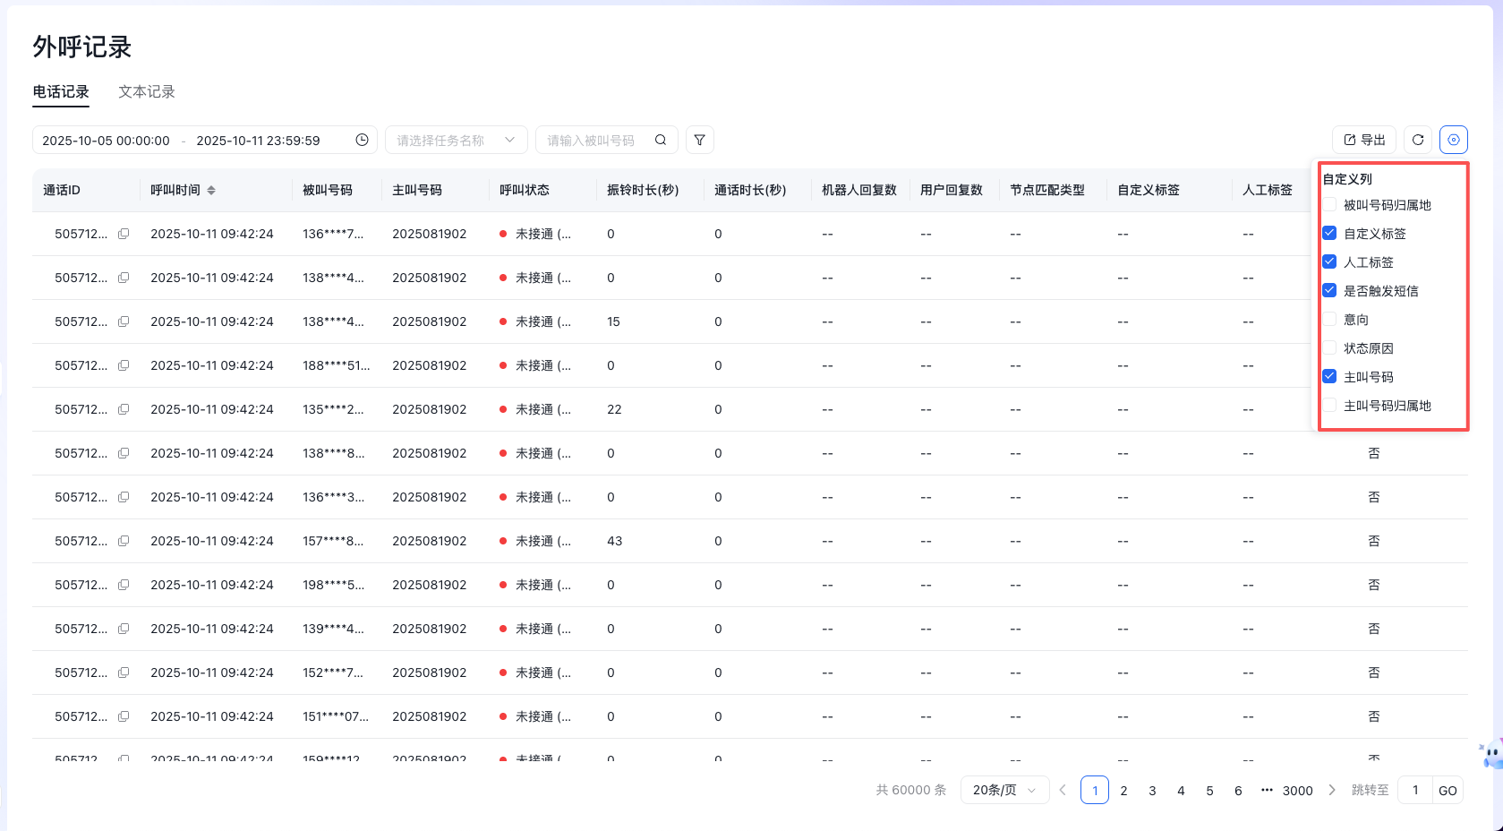
Task: Sort by 呼叫时间 column arrows
Action: tap(211, 190)
